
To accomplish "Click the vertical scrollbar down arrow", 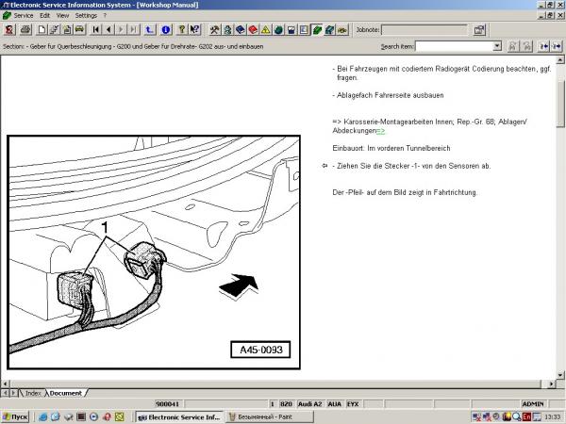I will coord(560,375).
